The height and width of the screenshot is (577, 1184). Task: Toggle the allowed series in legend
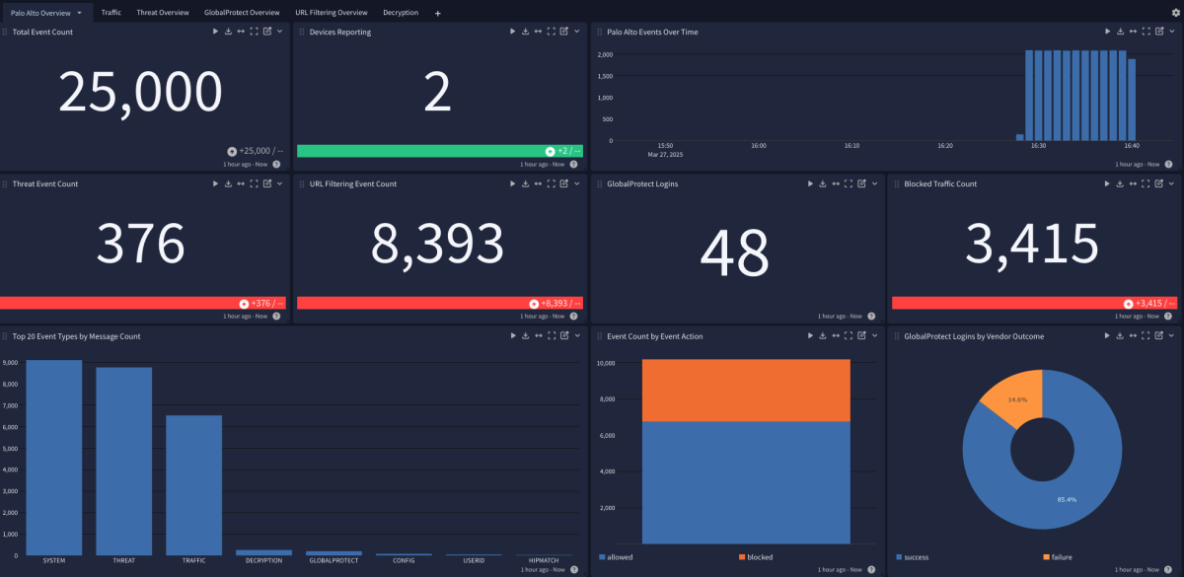[617, 557]
